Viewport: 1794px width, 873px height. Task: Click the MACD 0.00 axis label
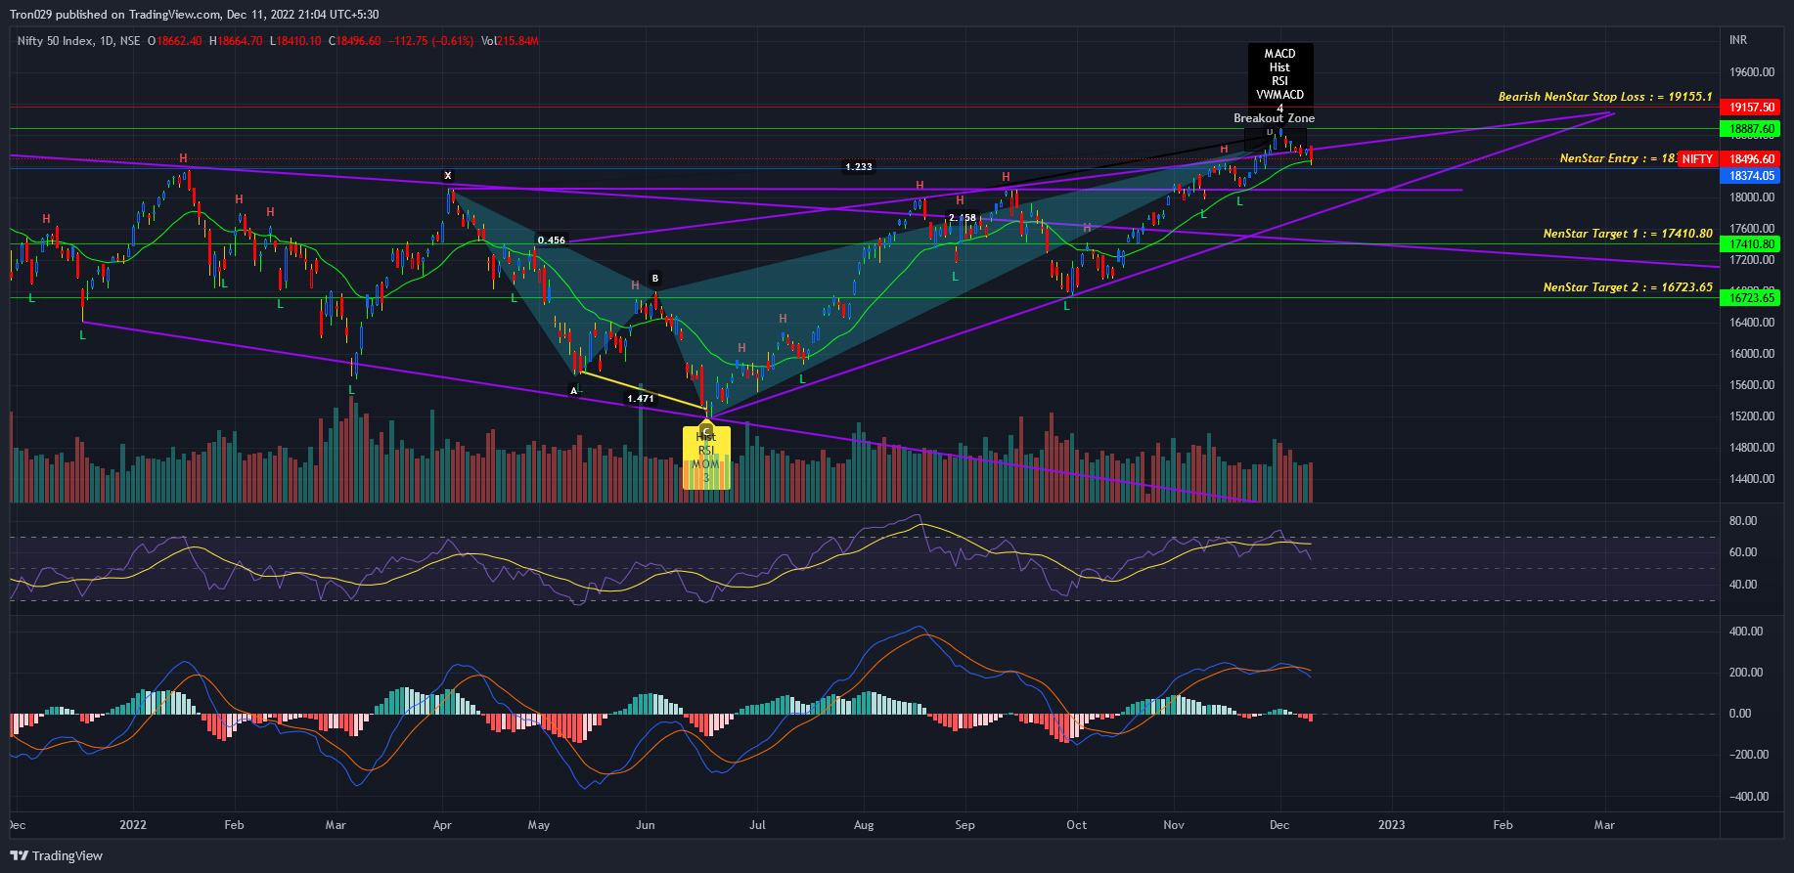tap(1740, 714)
